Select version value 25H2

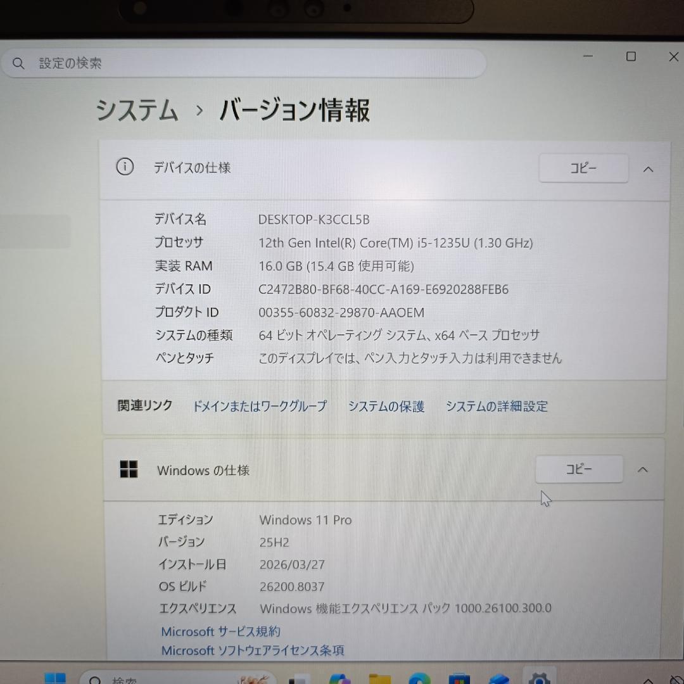(x=274, y=542)
